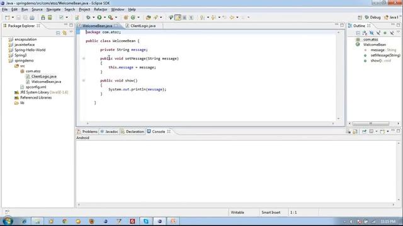The height and width of the screenshot is (226, 403).
Task: Click the Open Type folder icon
Action: pos(149,18)
